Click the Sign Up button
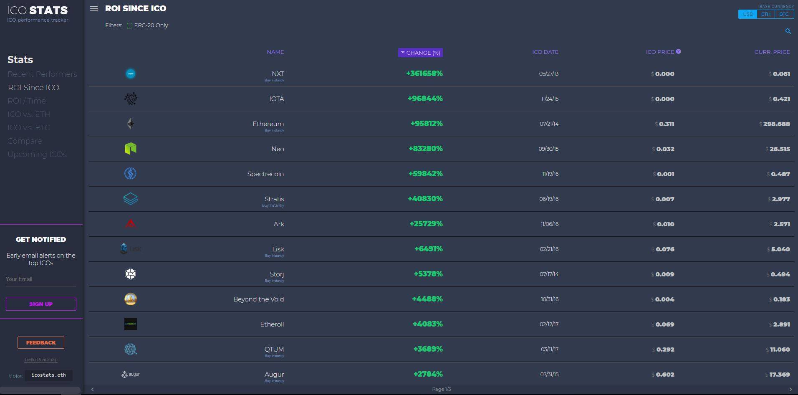This screenshot has width=798, height=395. 41,304
